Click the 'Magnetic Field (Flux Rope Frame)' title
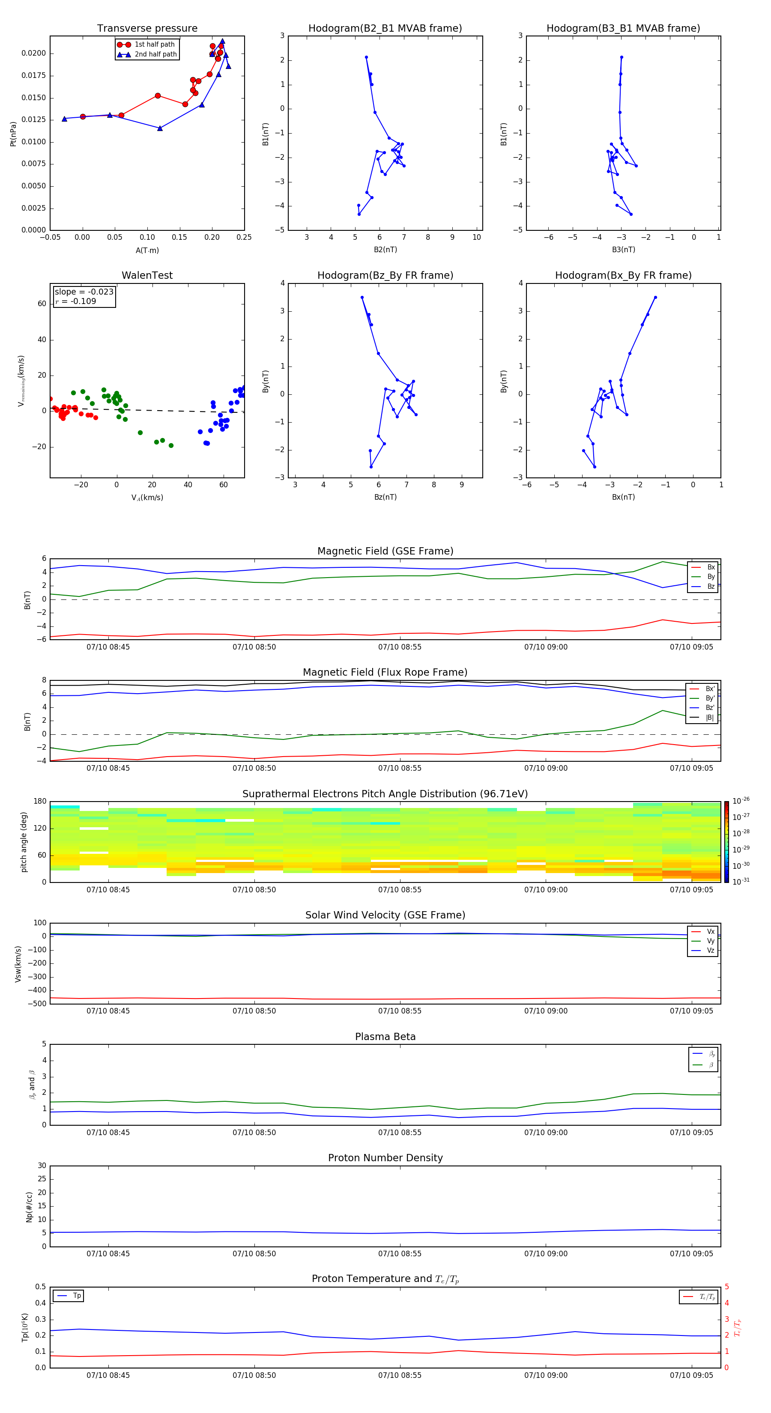The width and height of the screenshot is (771, 1413). coord(385,673)
